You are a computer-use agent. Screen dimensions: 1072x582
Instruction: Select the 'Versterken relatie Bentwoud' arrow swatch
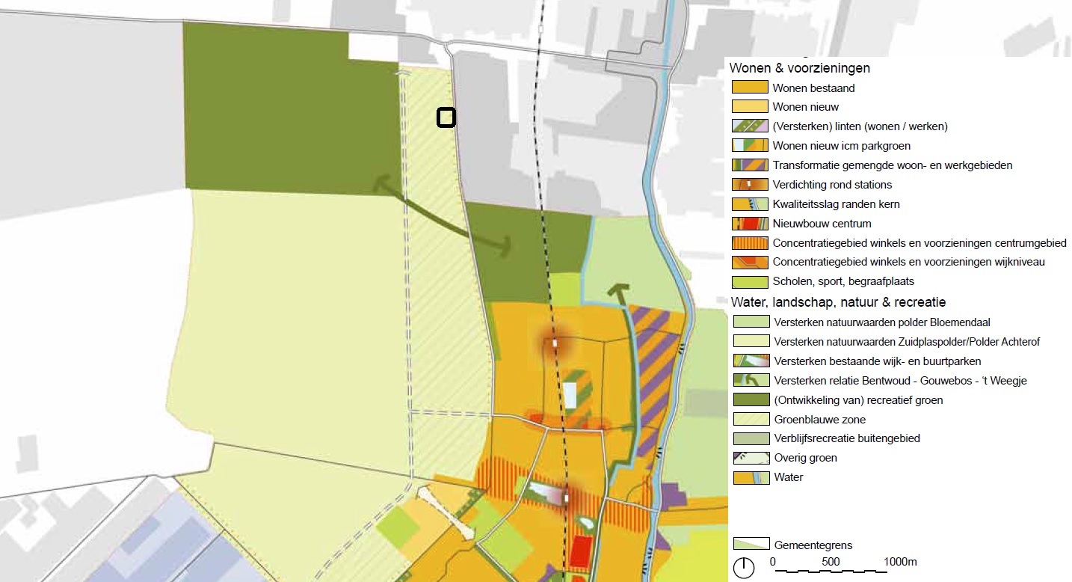click(x=750, y=381)
